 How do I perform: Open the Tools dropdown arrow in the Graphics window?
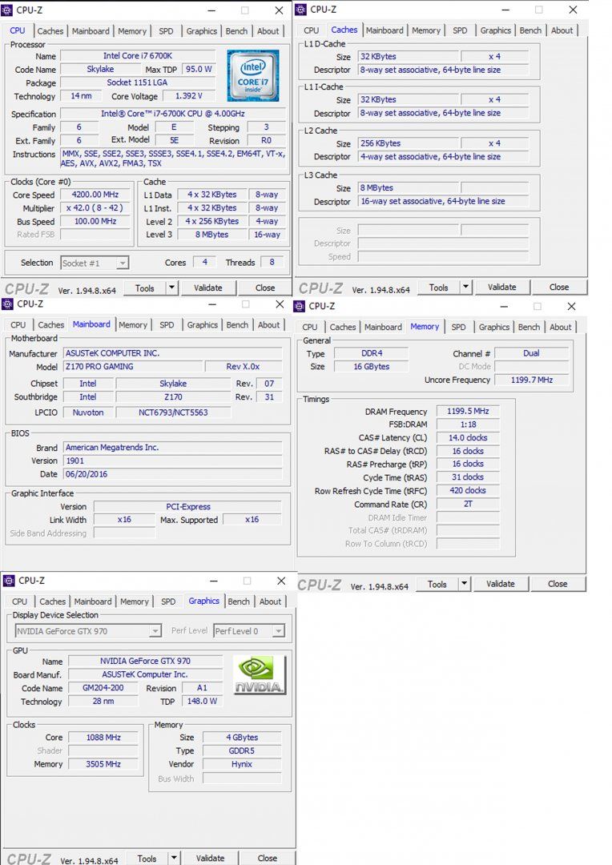[x=174, y=858]
